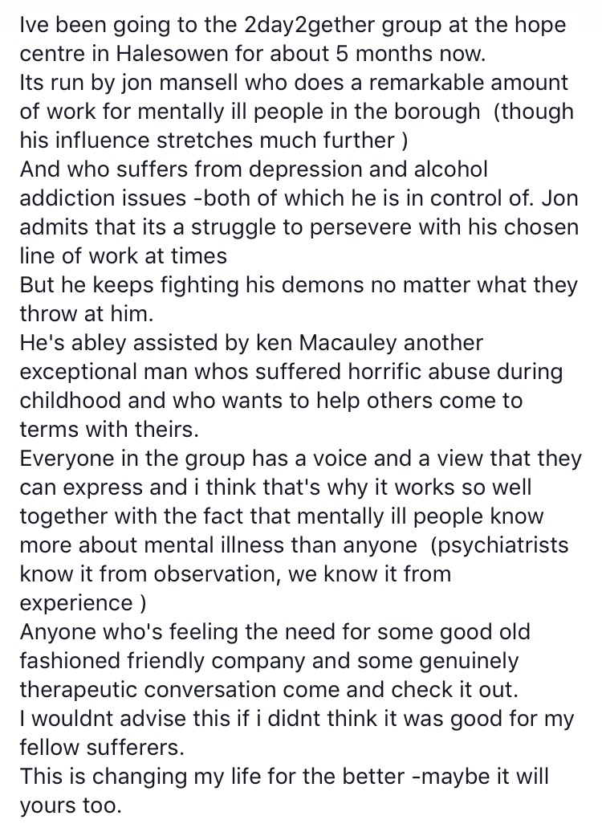602x824 pixels.
Task: Click the word "Everyone" starting a sentence
Action: (x=71, y=459)
